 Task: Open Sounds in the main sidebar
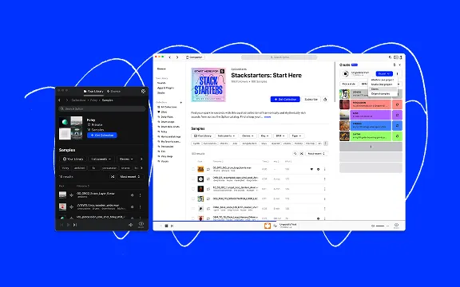[x=161, y=83]
